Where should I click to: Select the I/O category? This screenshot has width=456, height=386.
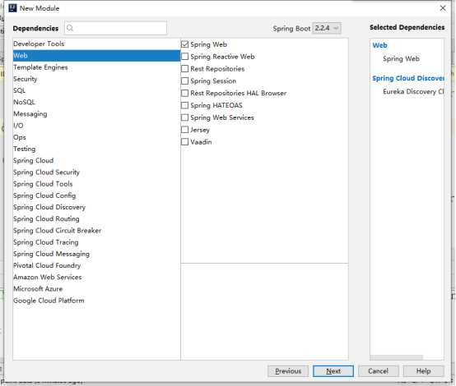[96, 126]
